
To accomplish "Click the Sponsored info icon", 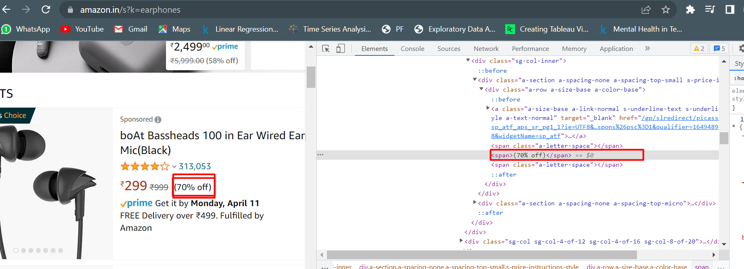I will click(x=158, y=120).
